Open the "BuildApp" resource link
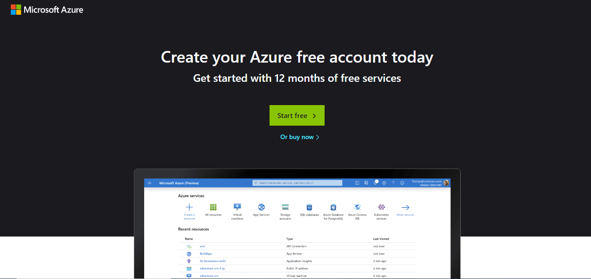This screenshot has height=279, width=591. pos(206,254)
